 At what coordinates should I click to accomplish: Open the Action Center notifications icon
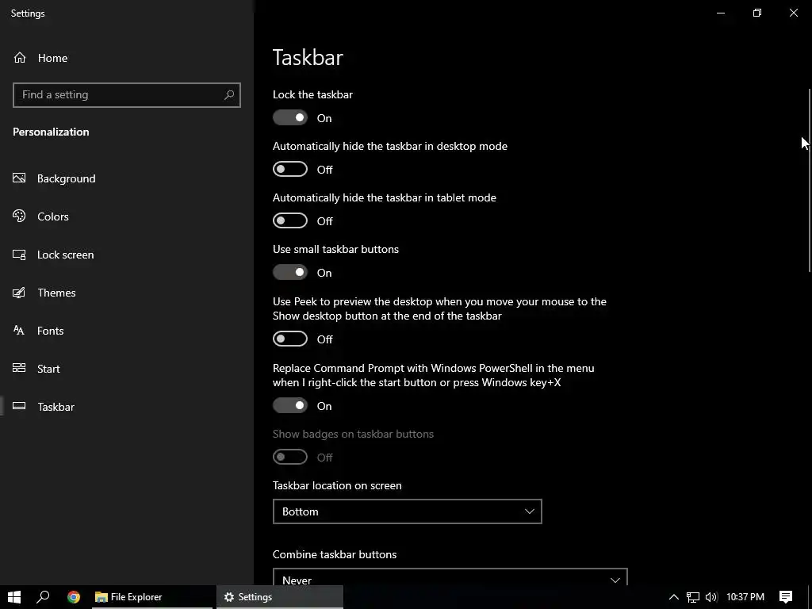pyautogui.click(x=786, y=597)
